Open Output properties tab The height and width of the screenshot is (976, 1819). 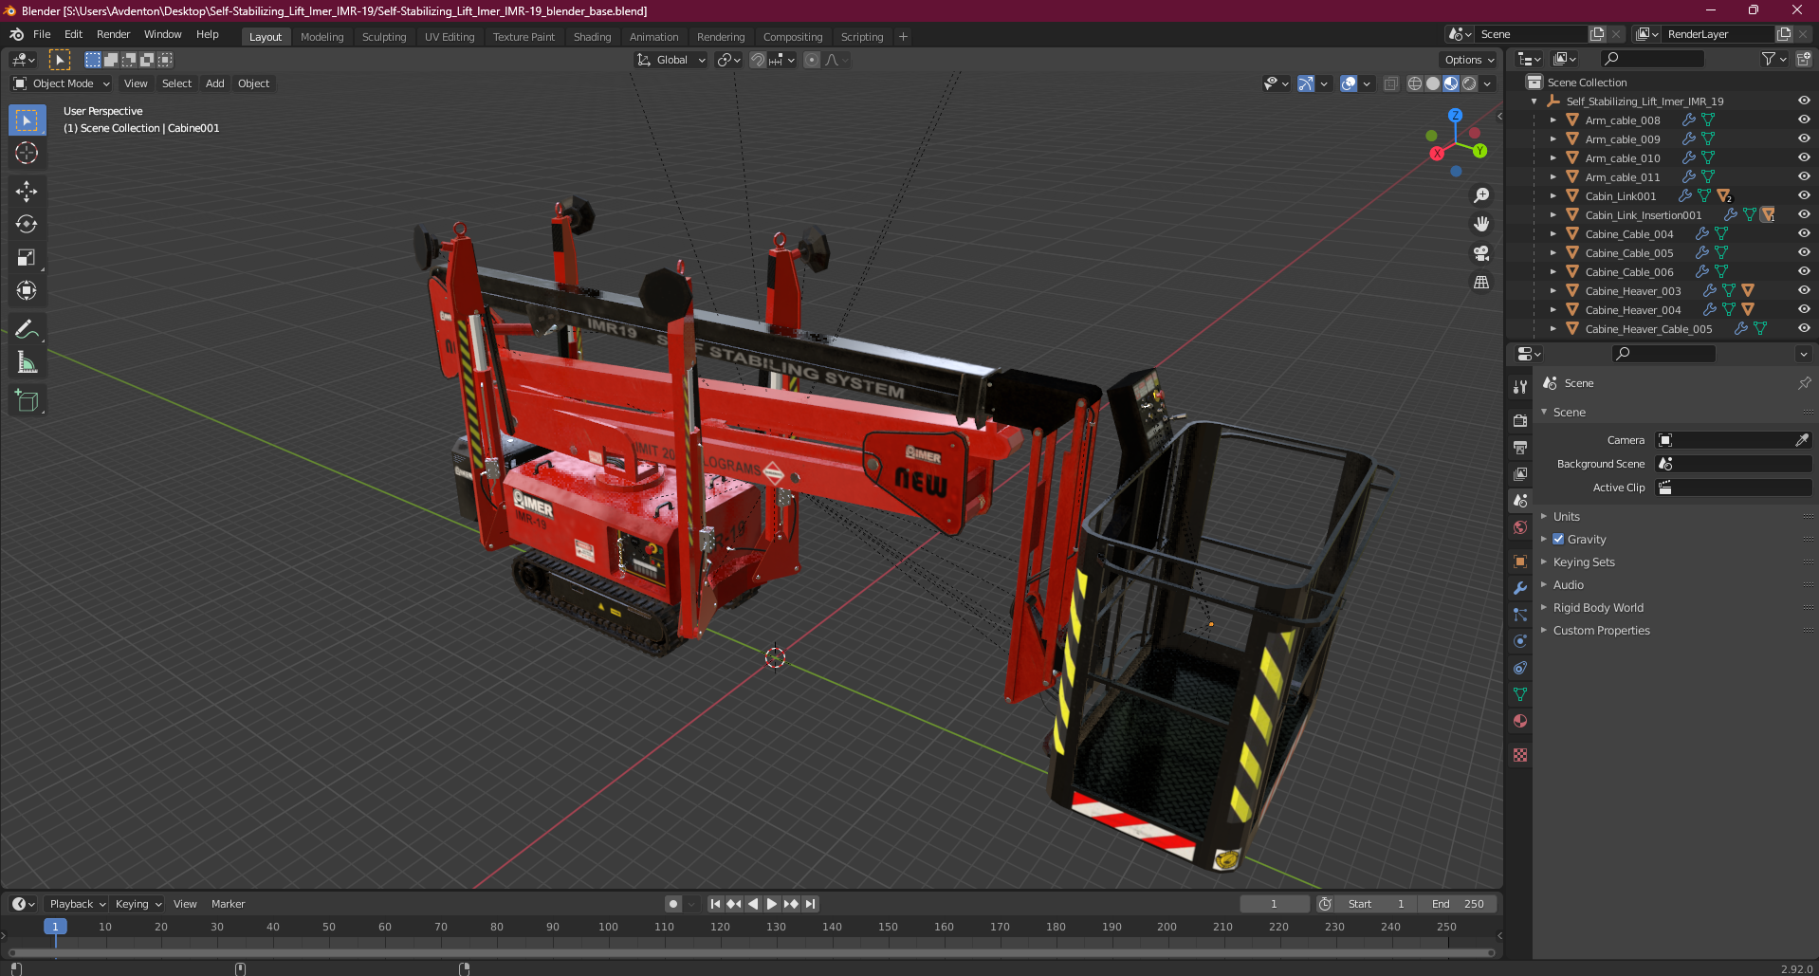tap(1520, 447)
